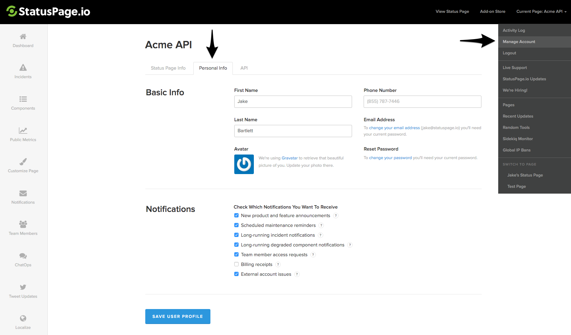571x335 pixels.
Task: Open Sidekiq Monitor menu entry
Action: point(535,139)
